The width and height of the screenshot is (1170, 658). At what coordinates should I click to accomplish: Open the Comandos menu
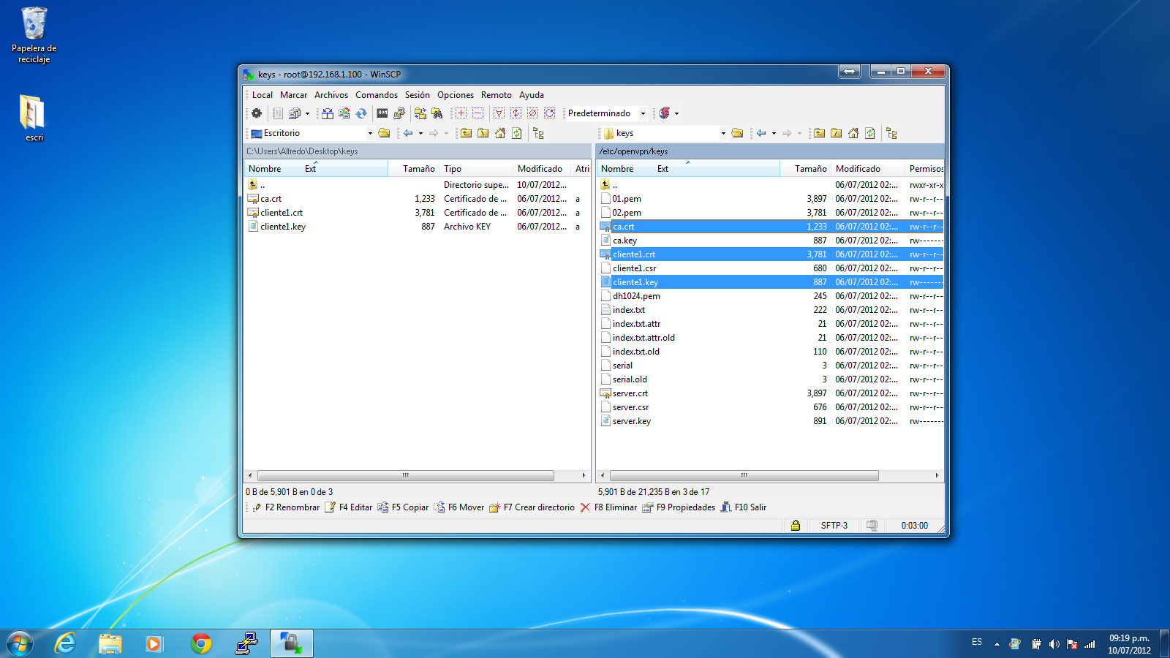click(x=377, y=95)
